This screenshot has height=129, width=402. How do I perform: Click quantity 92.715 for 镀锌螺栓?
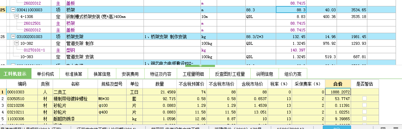pos(159,98)
